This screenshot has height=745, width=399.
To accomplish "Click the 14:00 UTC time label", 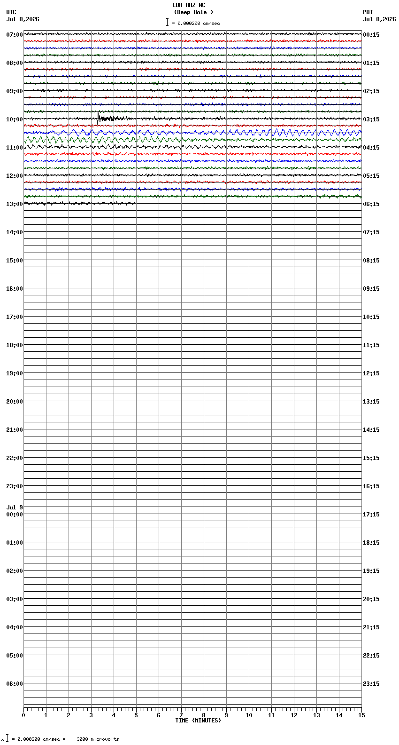I will tap(15, 232).
